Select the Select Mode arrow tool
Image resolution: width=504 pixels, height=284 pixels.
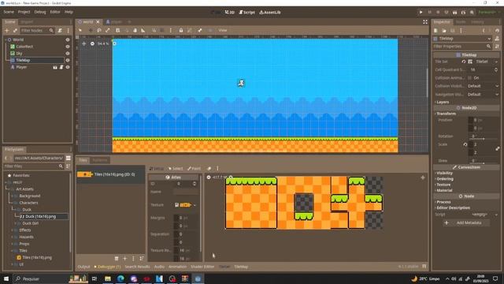(x=80, y=30)
